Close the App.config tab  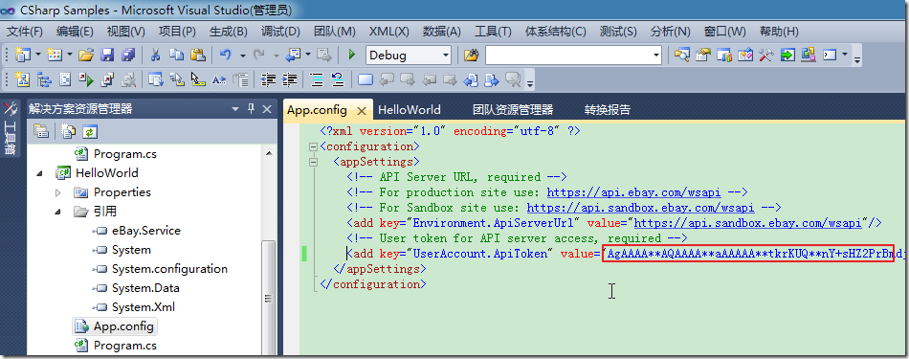pyautogui.click(x=361, y=110)
